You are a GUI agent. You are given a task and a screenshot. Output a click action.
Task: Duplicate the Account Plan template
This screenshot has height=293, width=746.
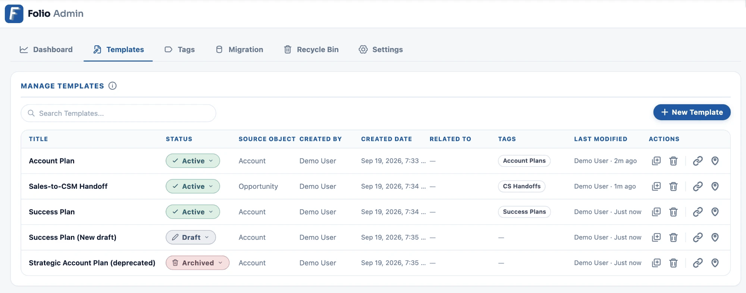click(x=656, y=161)
